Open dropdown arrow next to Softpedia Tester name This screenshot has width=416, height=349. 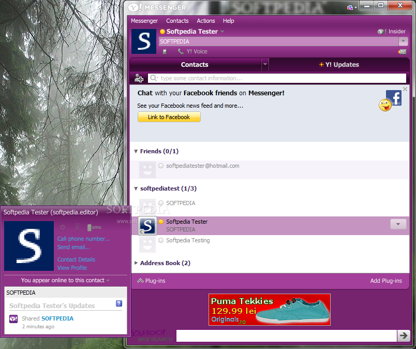222,32
